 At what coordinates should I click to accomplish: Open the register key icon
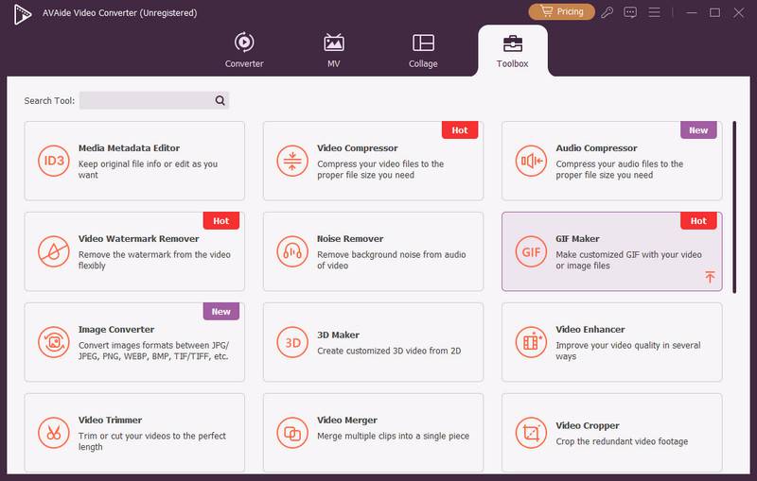(x=607, y=12)
